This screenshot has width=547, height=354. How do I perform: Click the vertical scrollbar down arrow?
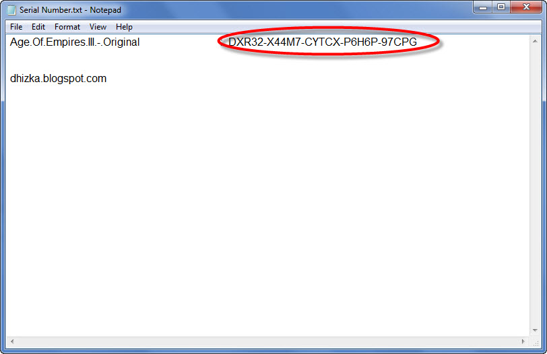coord(534,330)
